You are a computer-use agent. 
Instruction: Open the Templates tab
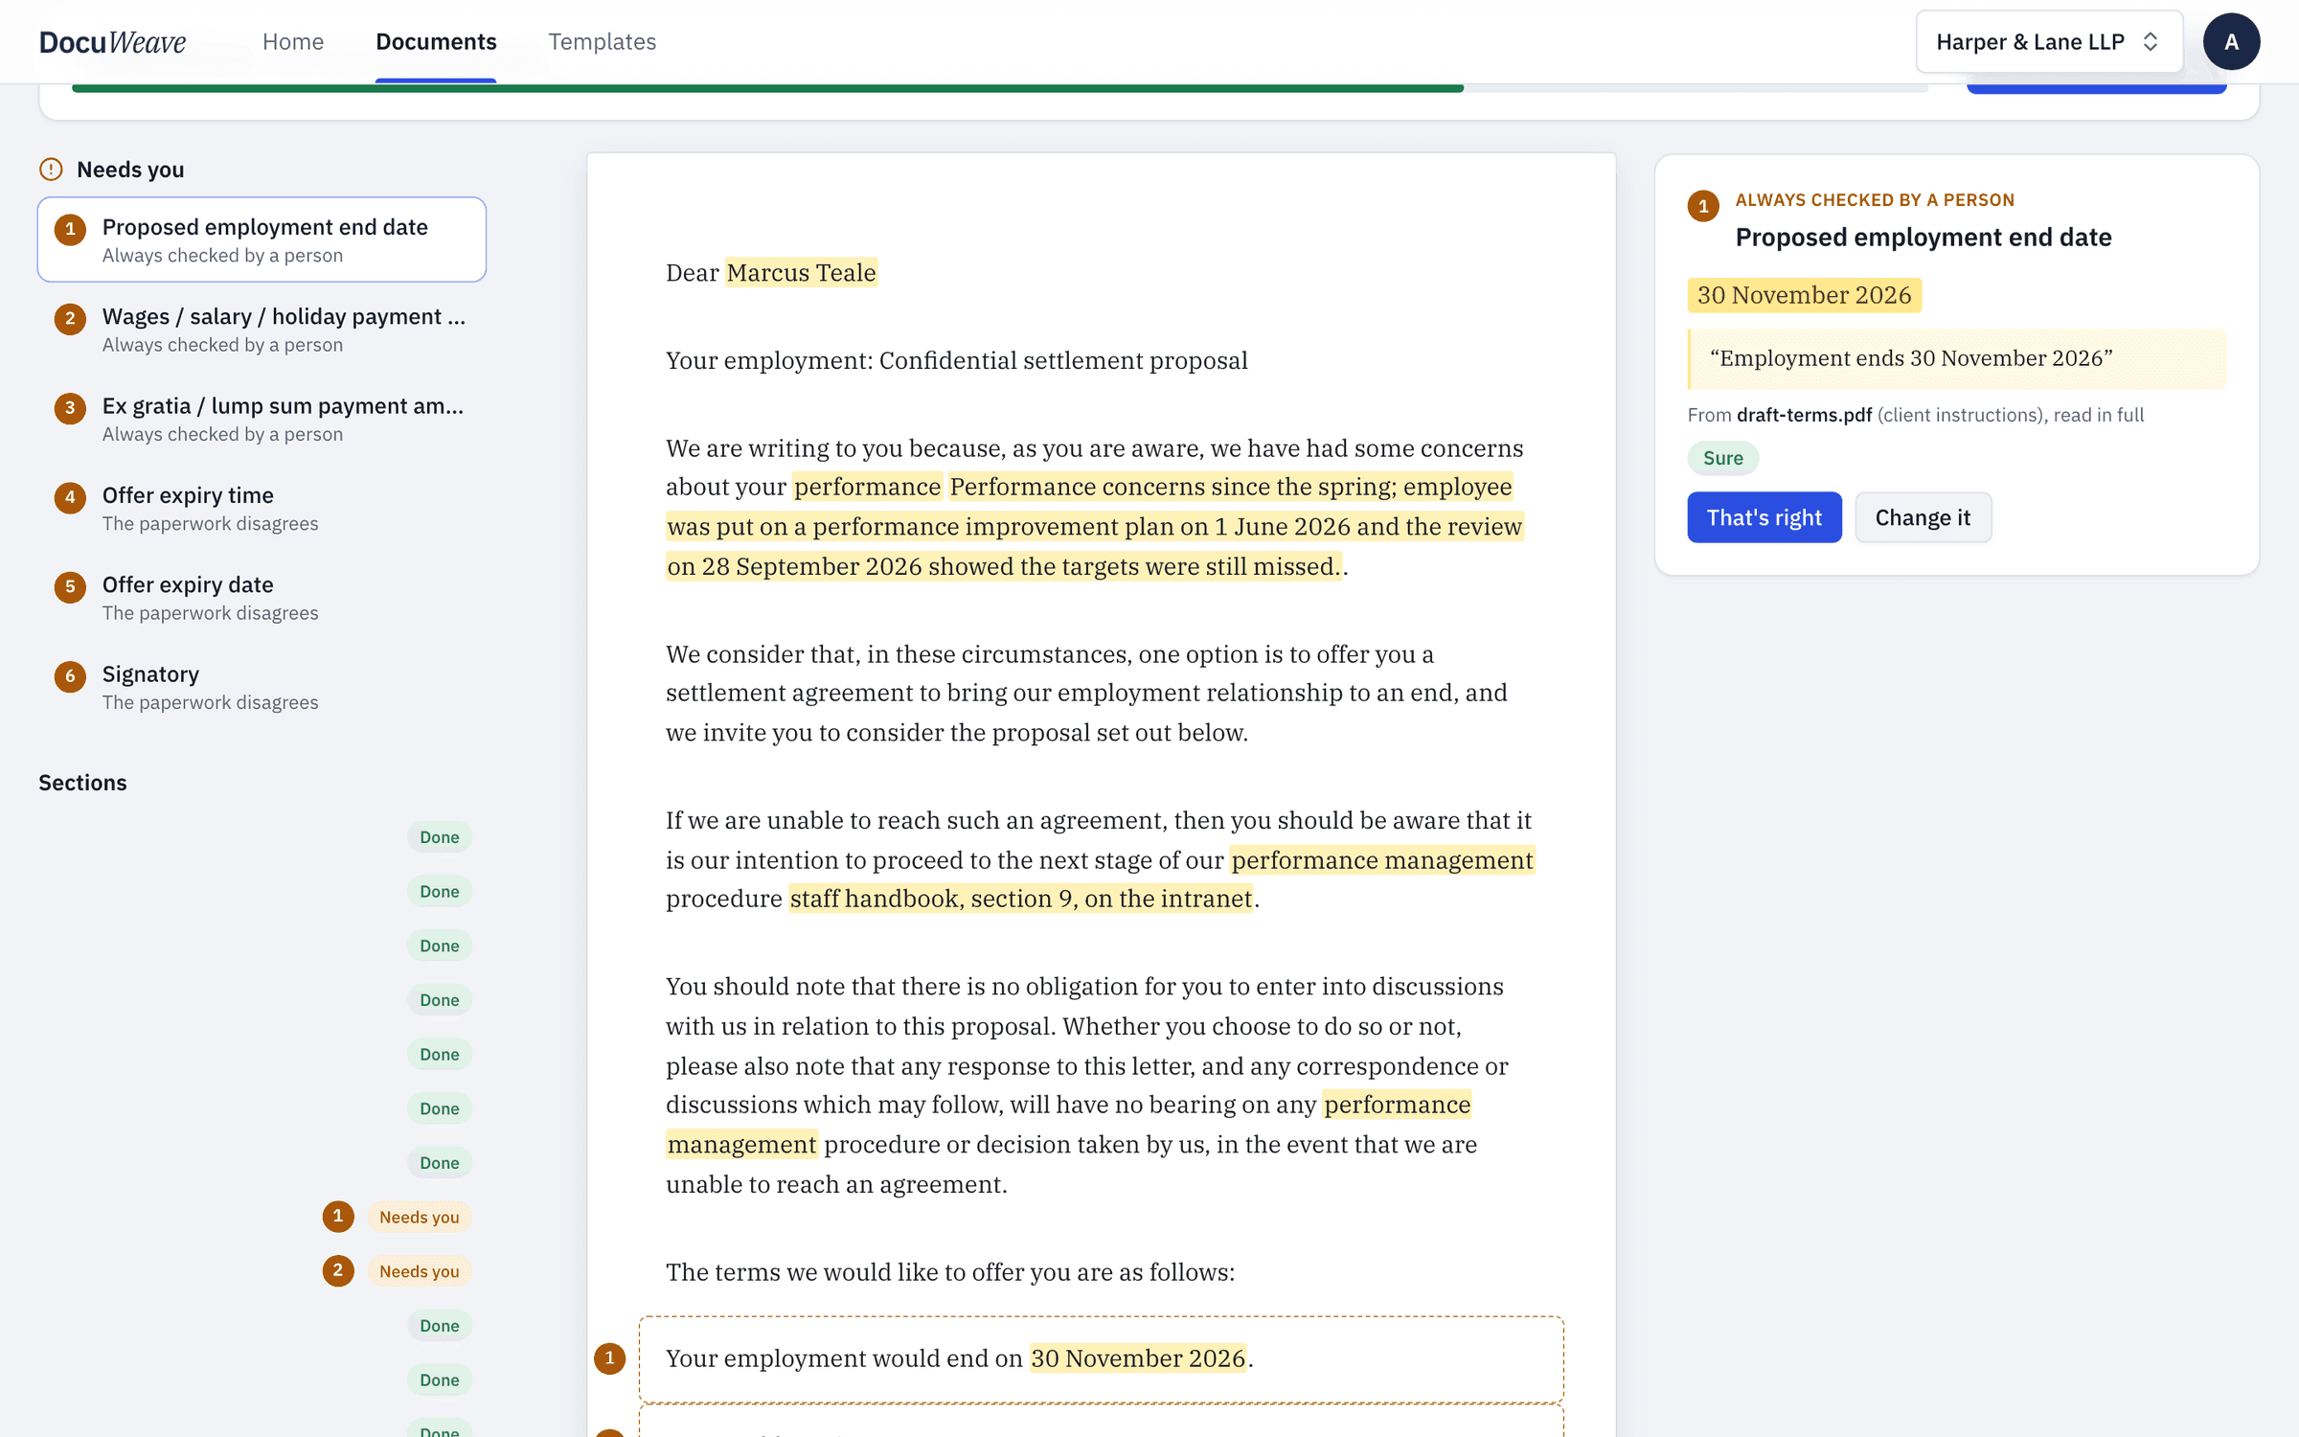[x=602, y=41]
